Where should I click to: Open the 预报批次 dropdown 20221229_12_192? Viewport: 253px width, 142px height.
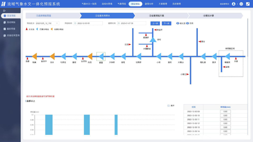click(x=47, y=23)
